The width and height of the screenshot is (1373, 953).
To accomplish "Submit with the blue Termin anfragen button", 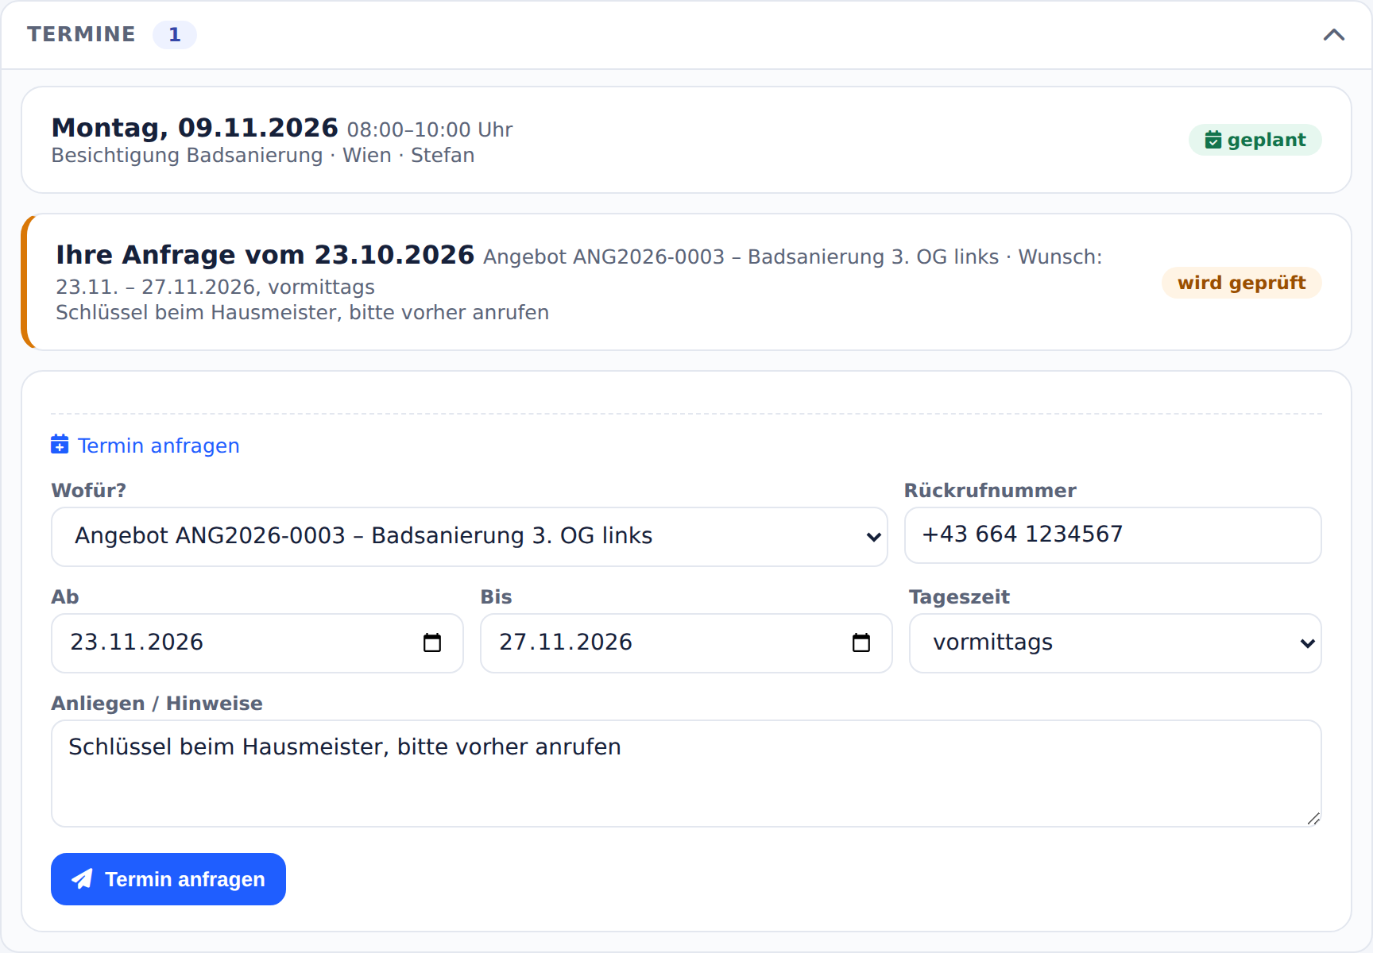I will pyautogui.click(x=168, y=879).
